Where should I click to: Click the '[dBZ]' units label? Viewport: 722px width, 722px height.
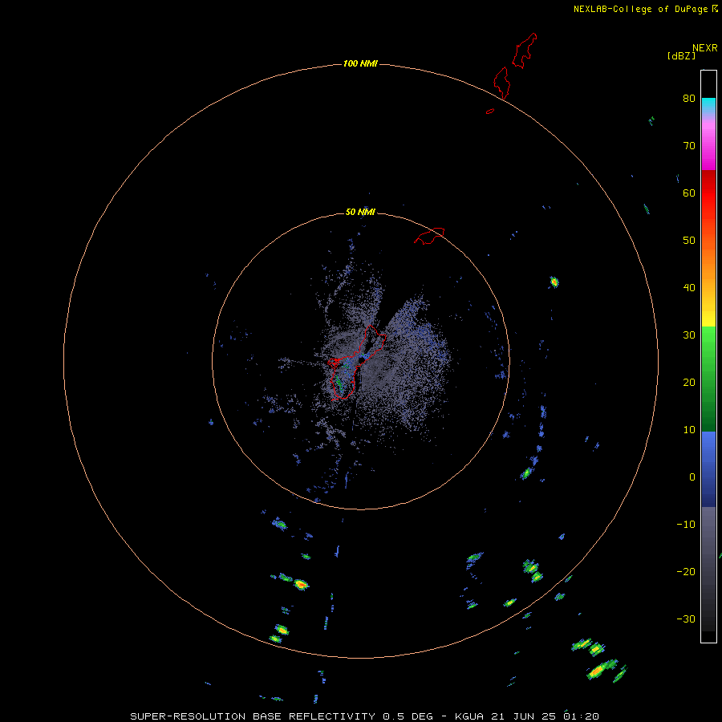[681, 56]
